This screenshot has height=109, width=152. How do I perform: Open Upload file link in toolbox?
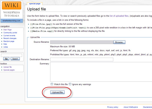click(7, 67)
